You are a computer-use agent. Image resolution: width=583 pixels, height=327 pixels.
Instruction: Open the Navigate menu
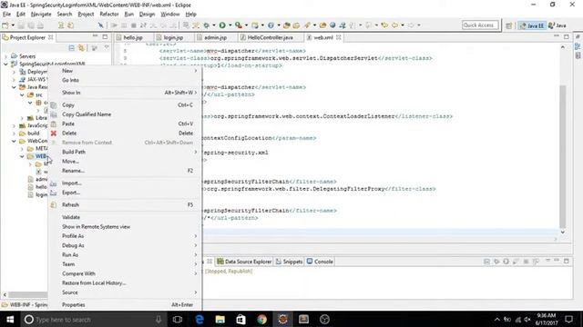click(x=41, y=15)
